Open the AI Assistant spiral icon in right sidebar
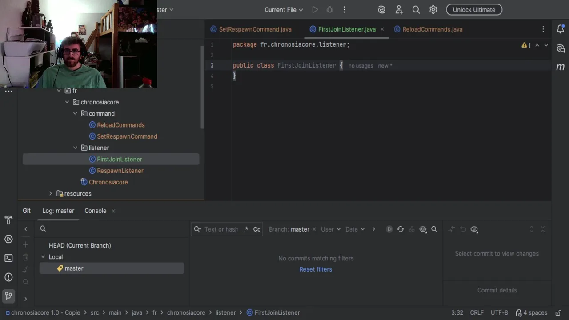The width and height of the screenshot is (569, 320). coord(561,48)
